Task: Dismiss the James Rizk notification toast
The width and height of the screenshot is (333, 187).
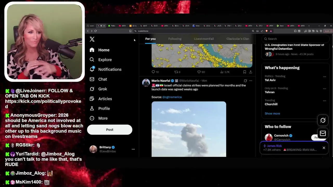Action: pos(324,148)
